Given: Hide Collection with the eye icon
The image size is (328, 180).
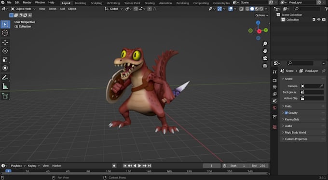Looking at the screenshot, I should pyautogui.click(x=319, y=19).
